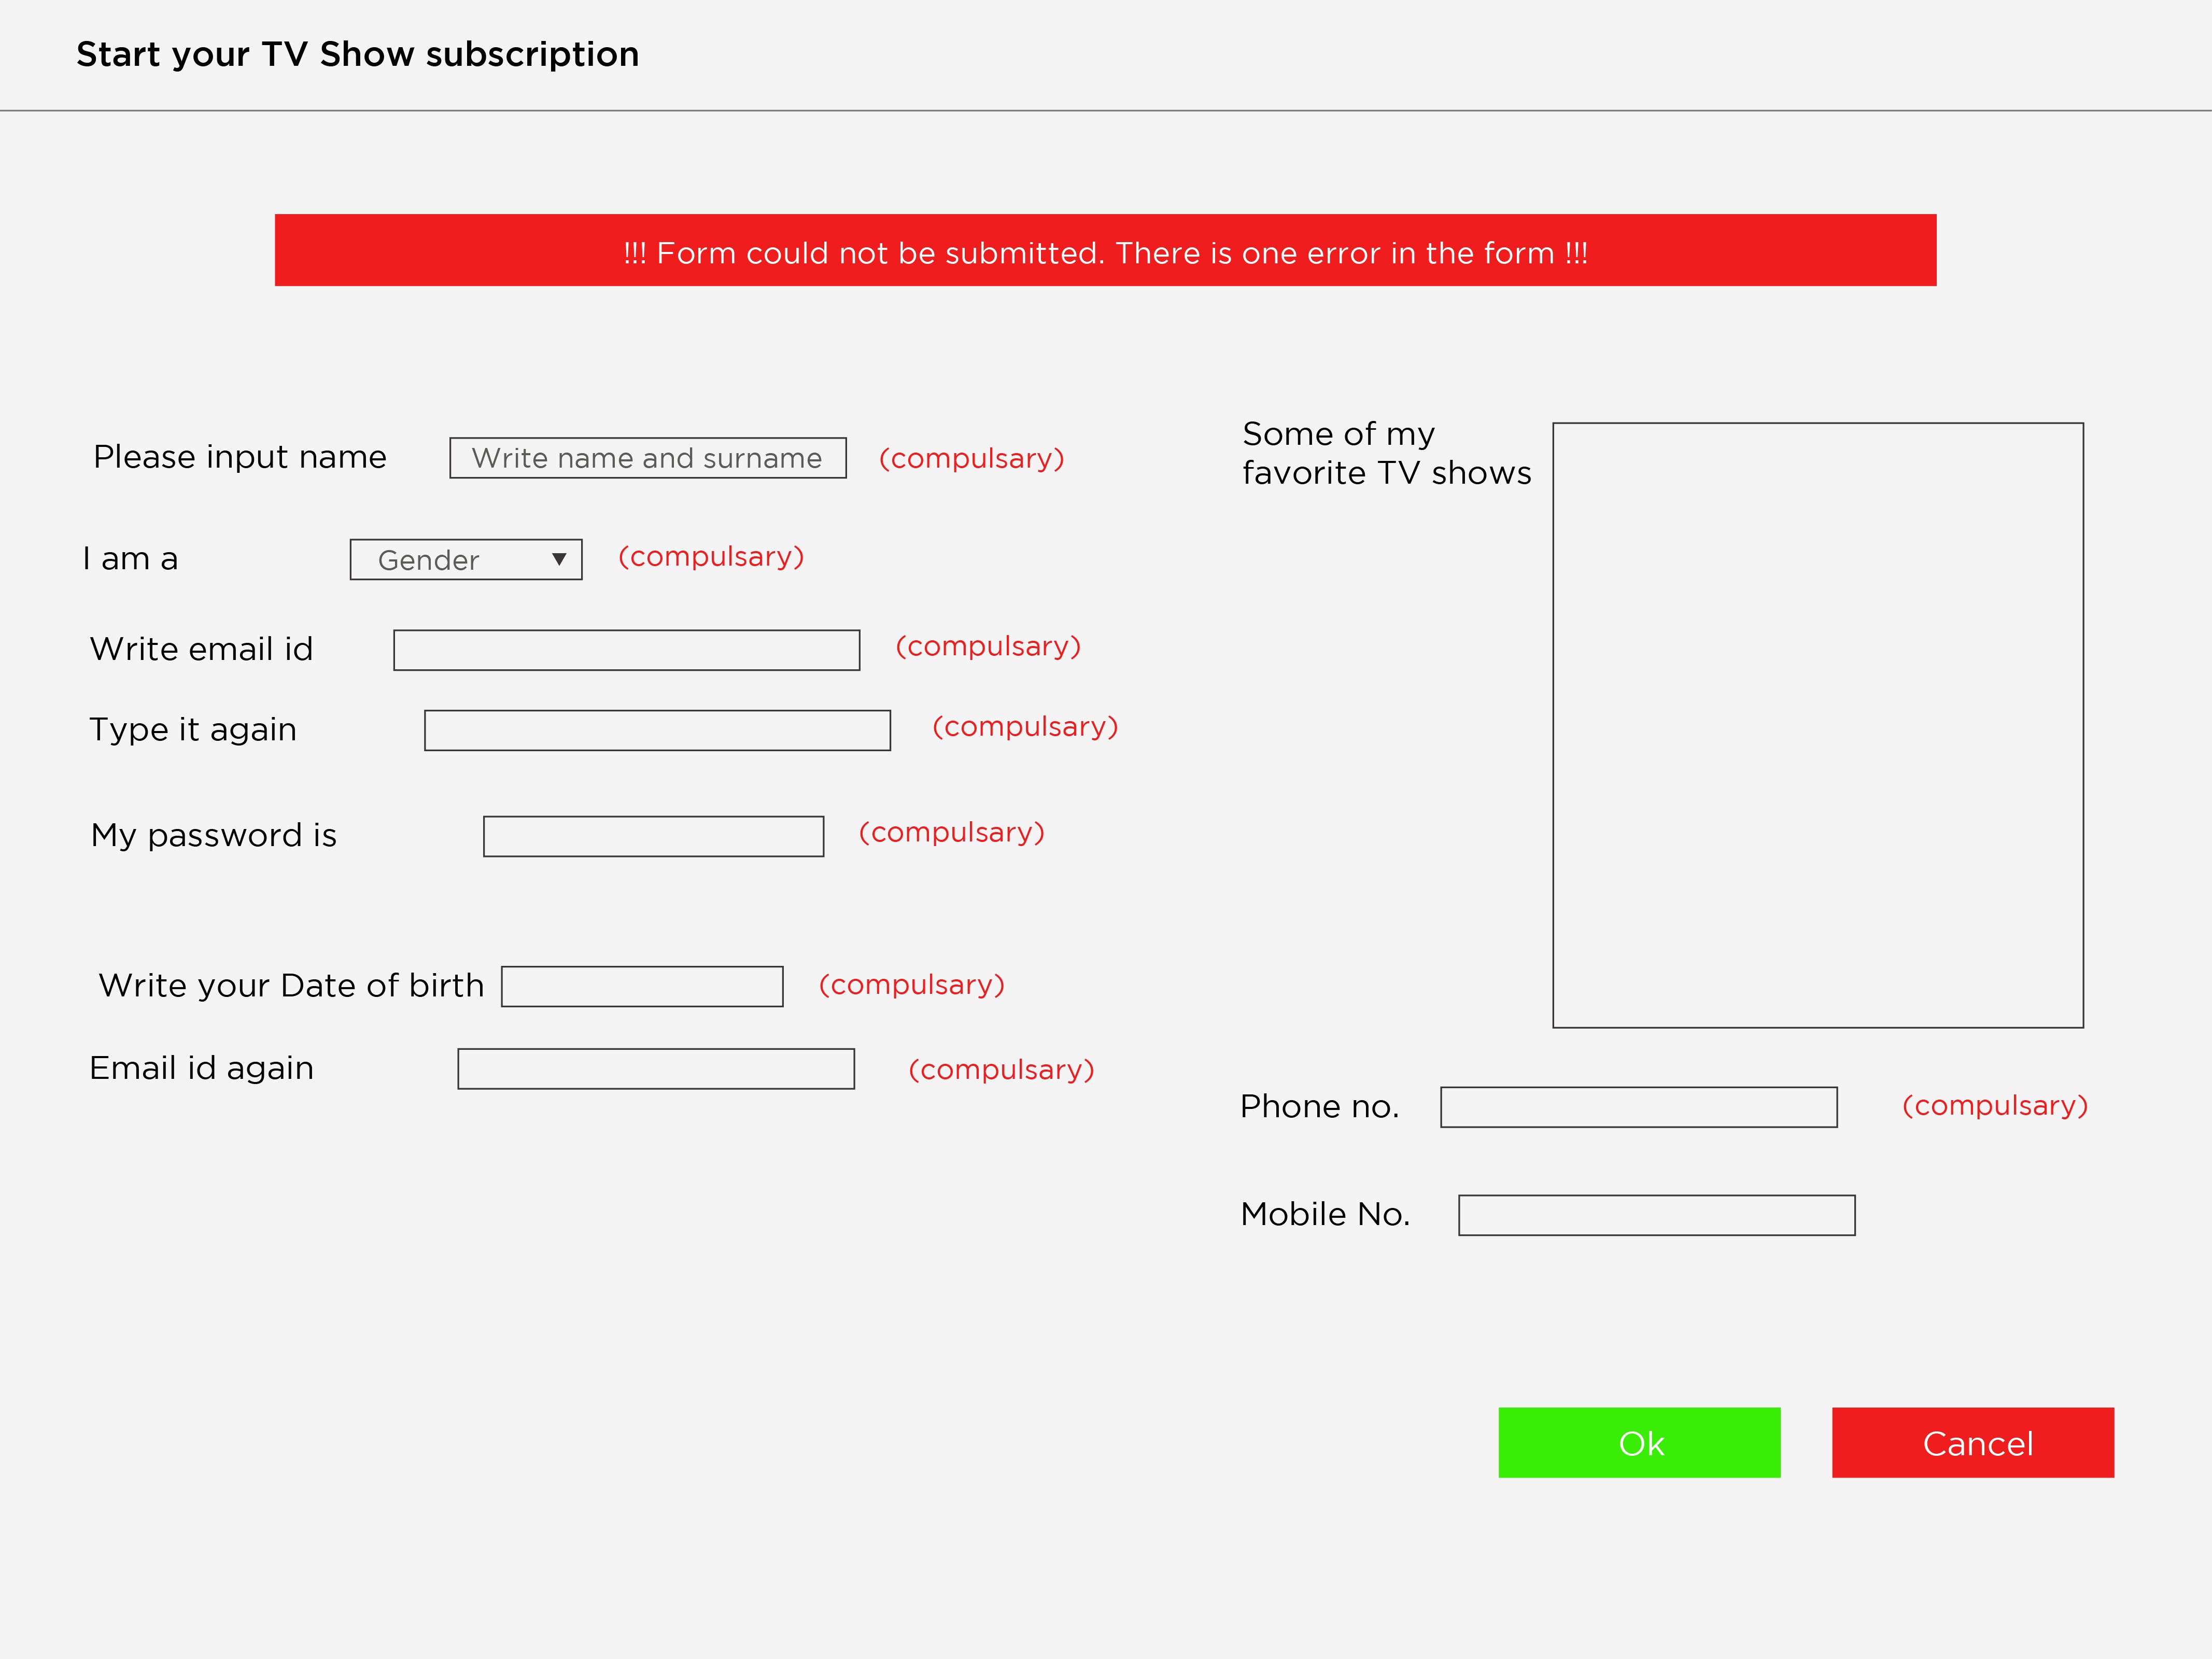Focus the Write email id field
2212x1659 pixels.
626,650
